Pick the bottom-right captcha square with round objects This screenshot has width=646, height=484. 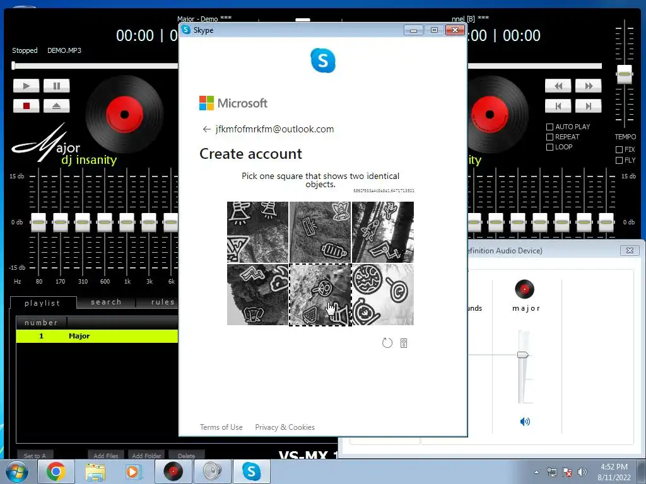pyautogui.click(x=383, y=295)
